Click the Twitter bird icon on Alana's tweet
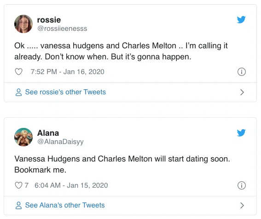261x219 pixels. (x=241, y=133)
